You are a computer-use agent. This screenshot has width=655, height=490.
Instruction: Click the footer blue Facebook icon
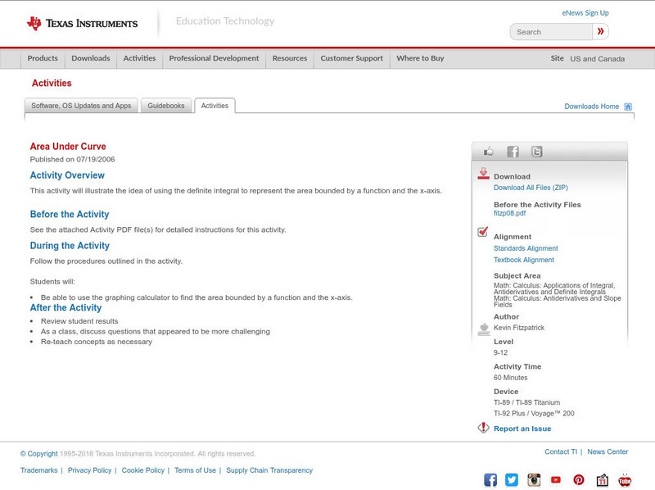click(x=490, y=480)
